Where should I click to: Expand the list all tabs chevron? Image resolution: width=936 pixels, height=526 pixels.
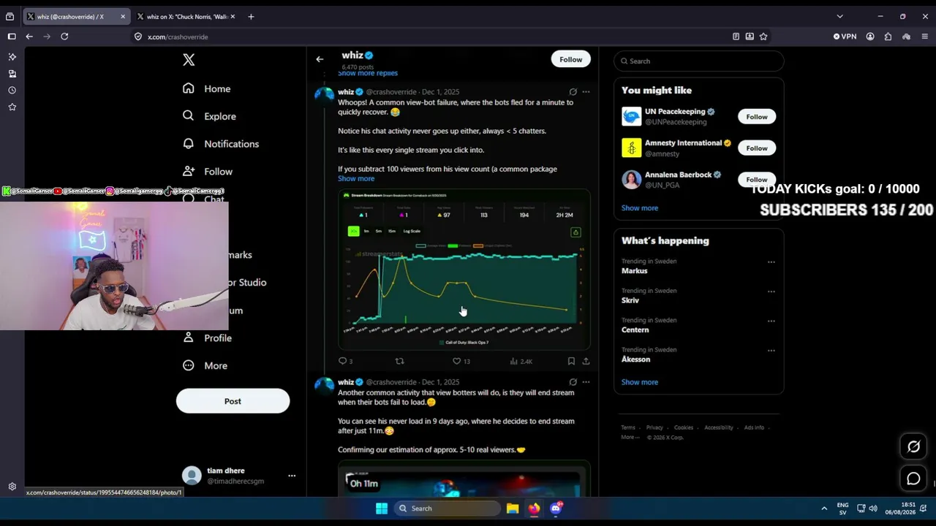click(839, 16)
